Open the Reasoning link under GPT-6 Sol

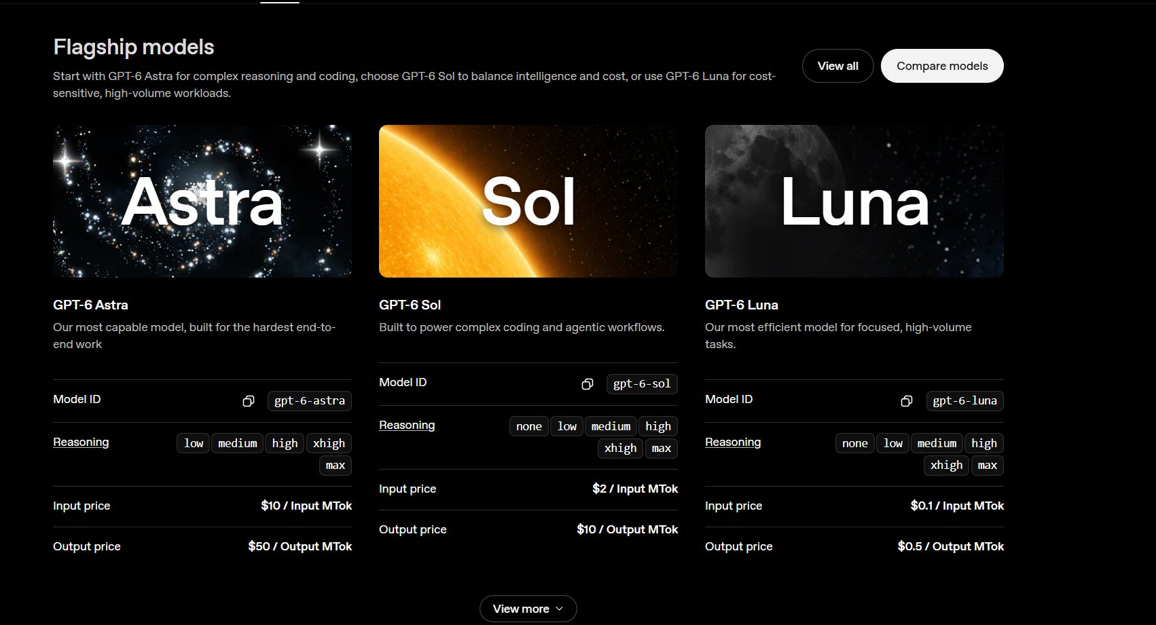coord(407,425)
